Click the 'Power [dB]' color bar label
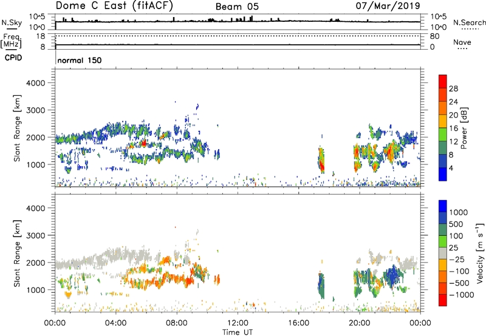 [464, 128]
